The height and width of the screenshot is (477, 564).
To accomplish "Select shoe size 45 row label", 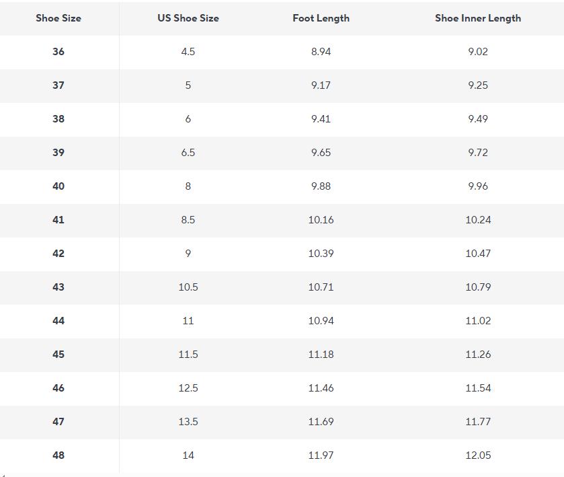I will [x=58, y=355].
